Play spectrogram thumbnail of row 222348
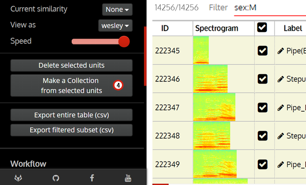This screenshot has height=185, width=306. 211,136
